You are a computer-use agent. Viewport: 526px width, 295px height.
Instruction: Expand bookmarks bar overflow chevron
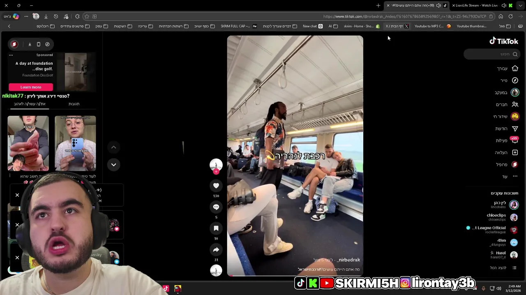point(9,26)
